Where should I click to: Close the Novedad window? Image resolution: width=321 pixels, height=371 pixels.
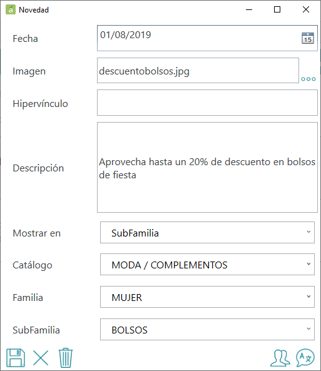[306, 9]
